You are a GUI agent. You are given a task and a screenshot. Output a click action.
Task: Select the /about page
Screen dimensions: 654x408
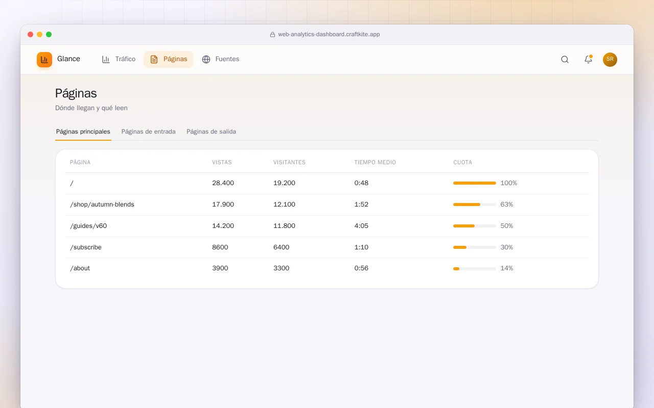click(x=327, y=268)
